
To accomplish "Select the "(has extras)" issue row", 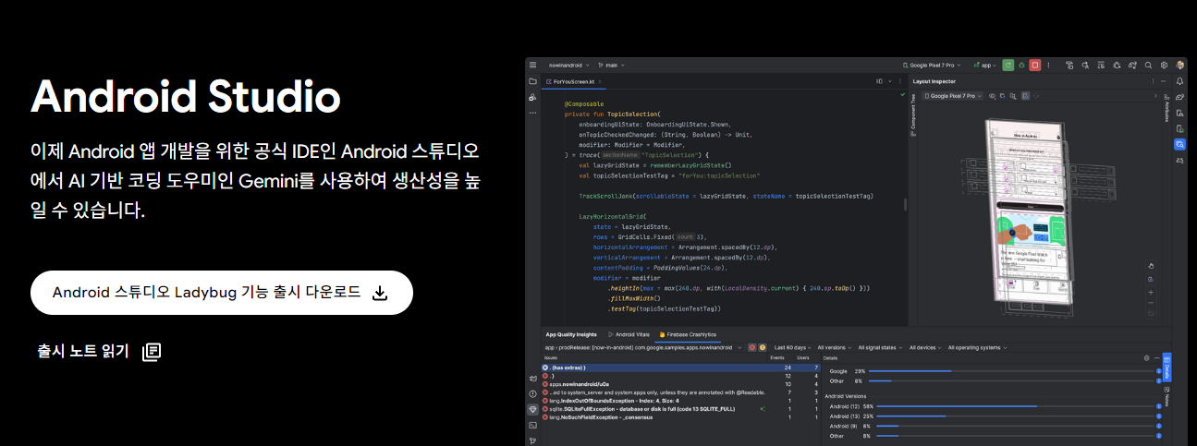I will [680, 368].
